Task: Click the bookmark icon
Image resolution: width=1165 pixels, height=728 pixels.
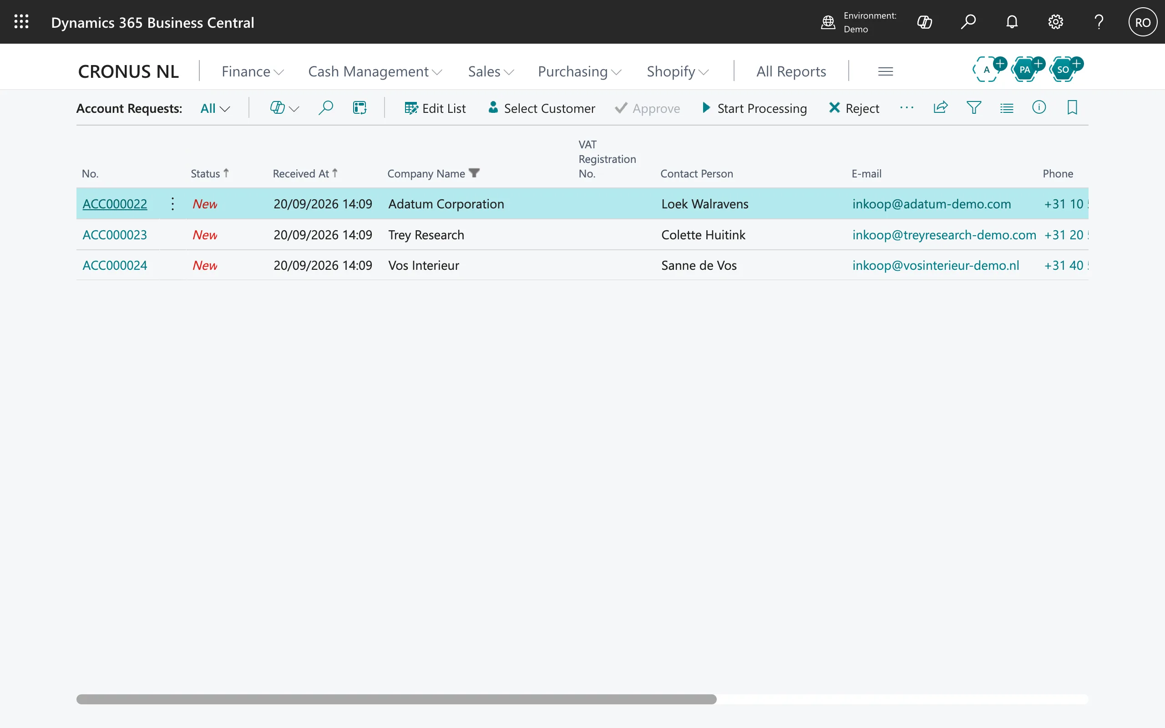Action: click(1072, 107)
